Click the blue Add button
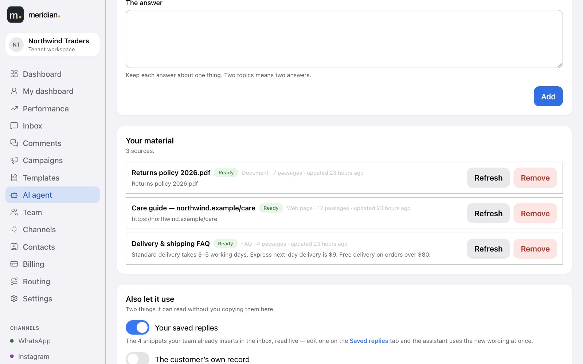Viewport: 583px width, 364px height. pos(548,96)
